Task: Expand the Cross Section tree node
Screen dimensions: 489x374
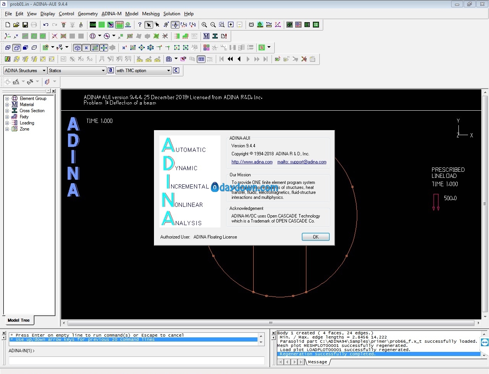Action: pyautogui.click(x=7, y=111)
